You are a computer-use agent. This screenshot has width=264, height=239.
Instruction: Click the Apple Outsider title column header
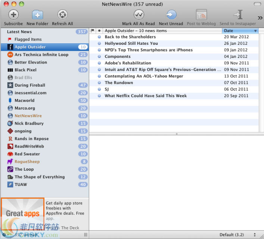[x=162, y=31]
